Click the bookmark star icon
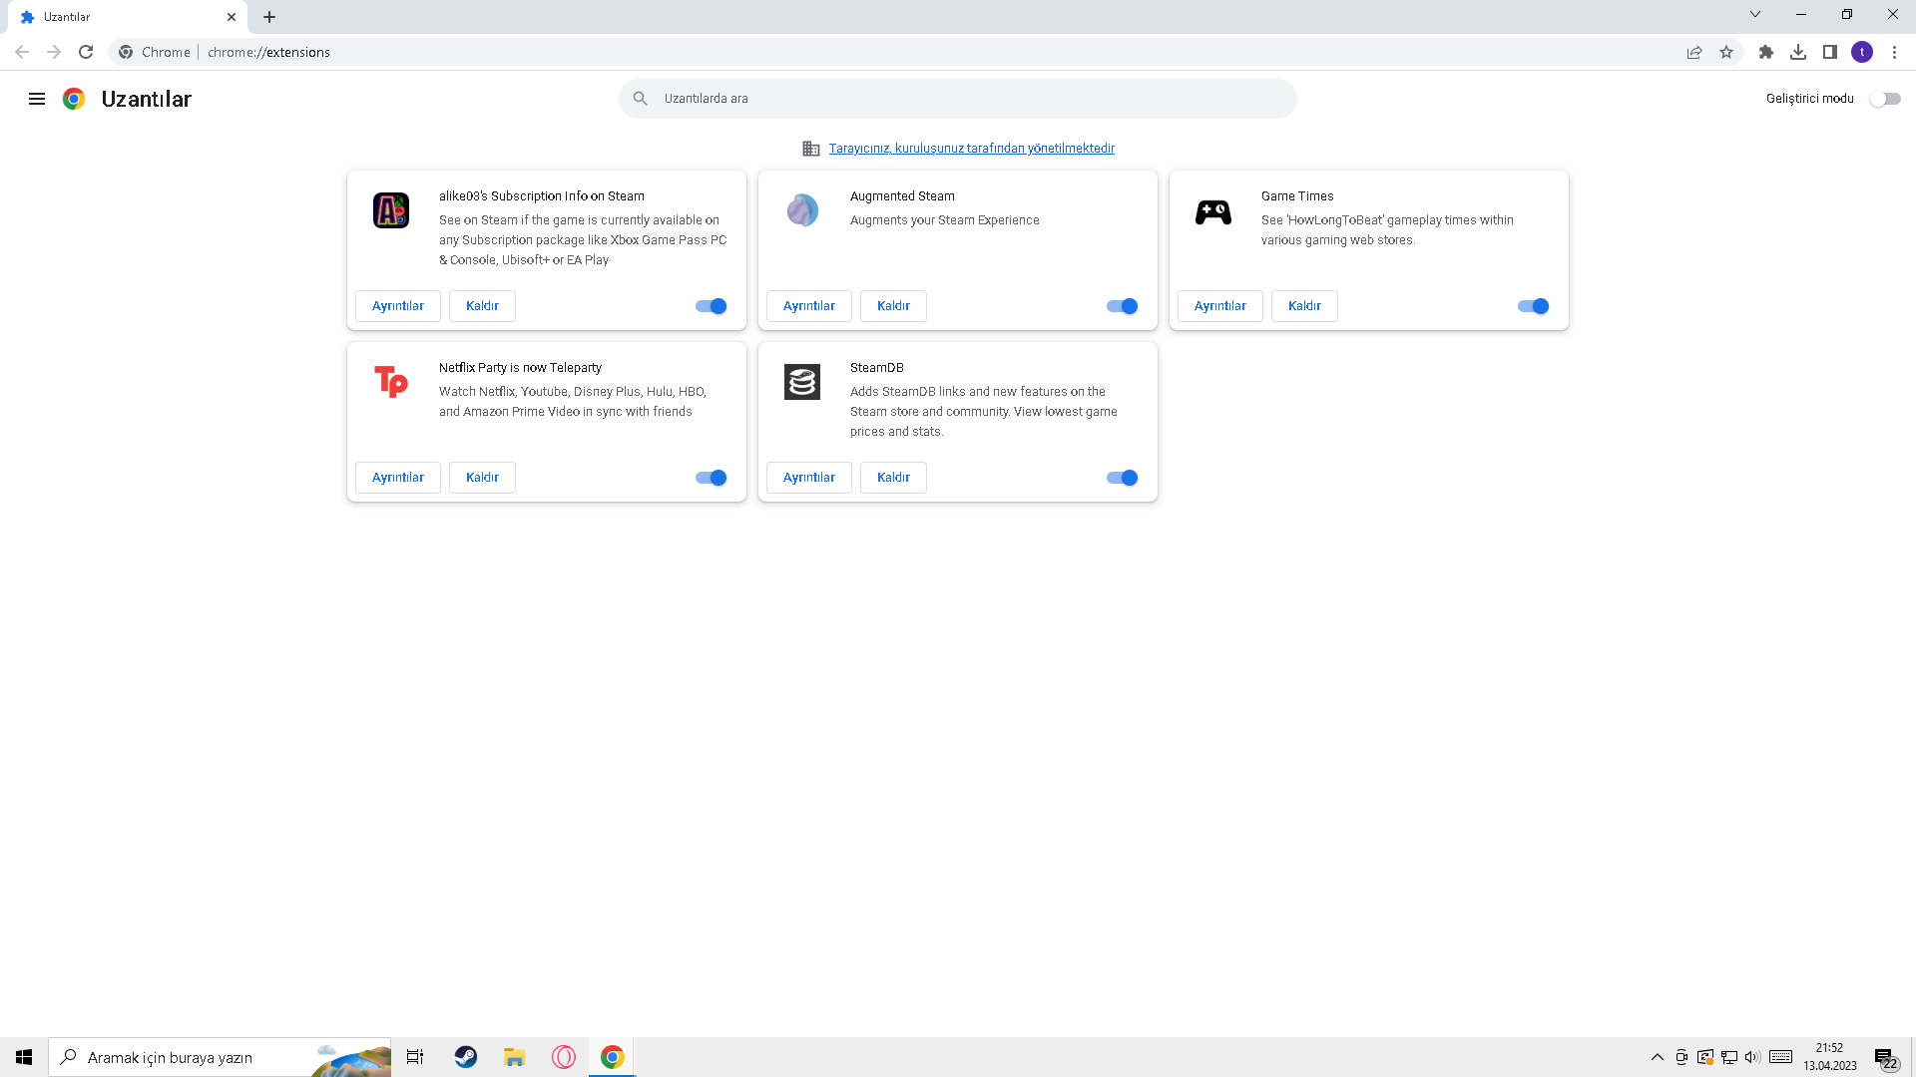The width and height of the screenshot is (1916, 1077). click(x=1726, y=52)
